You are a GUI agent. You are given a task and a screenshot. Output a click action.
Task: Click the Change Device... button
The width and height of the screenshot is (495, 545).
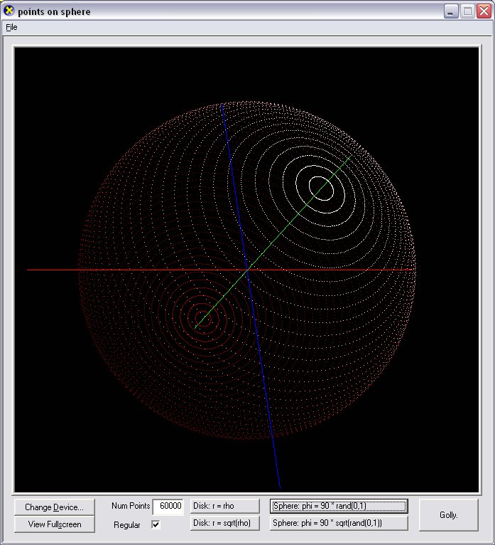[x=54, y=507]
